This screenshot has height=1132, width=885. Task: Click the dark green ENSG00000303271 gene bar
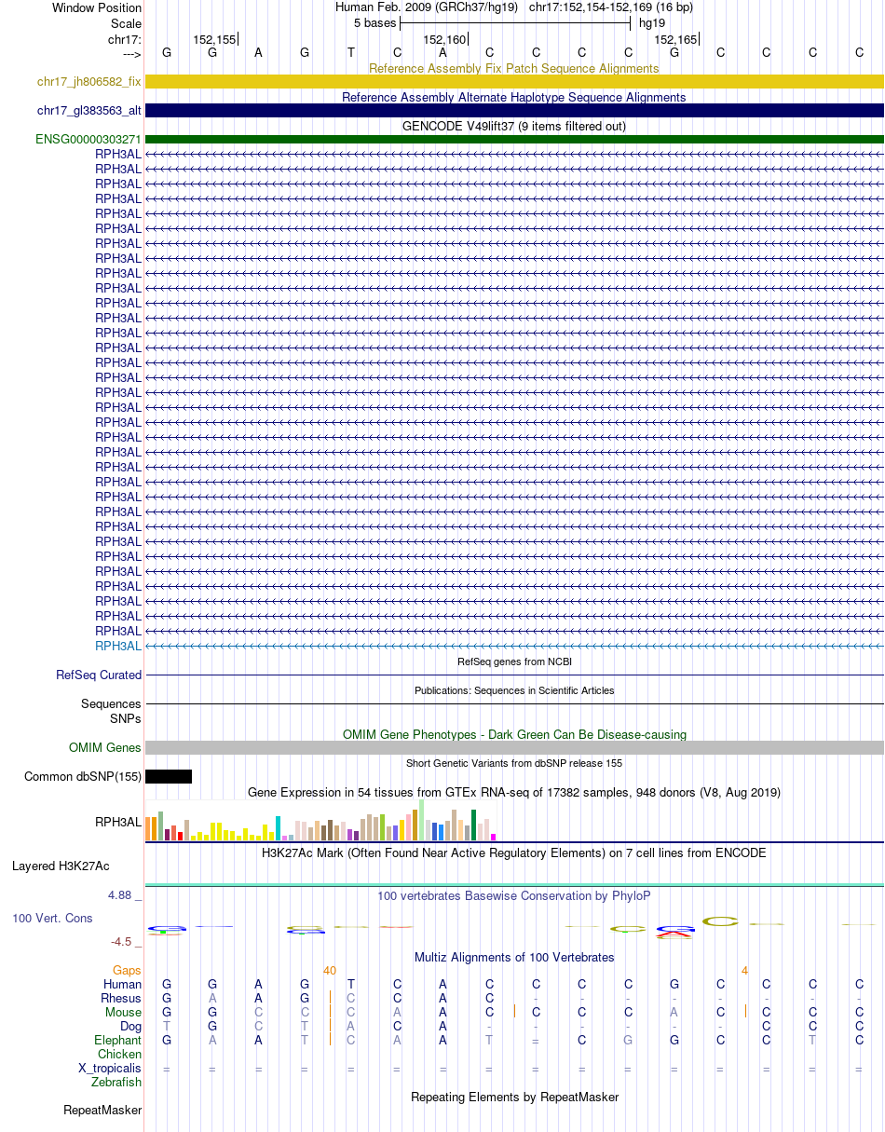click(514, 140)
